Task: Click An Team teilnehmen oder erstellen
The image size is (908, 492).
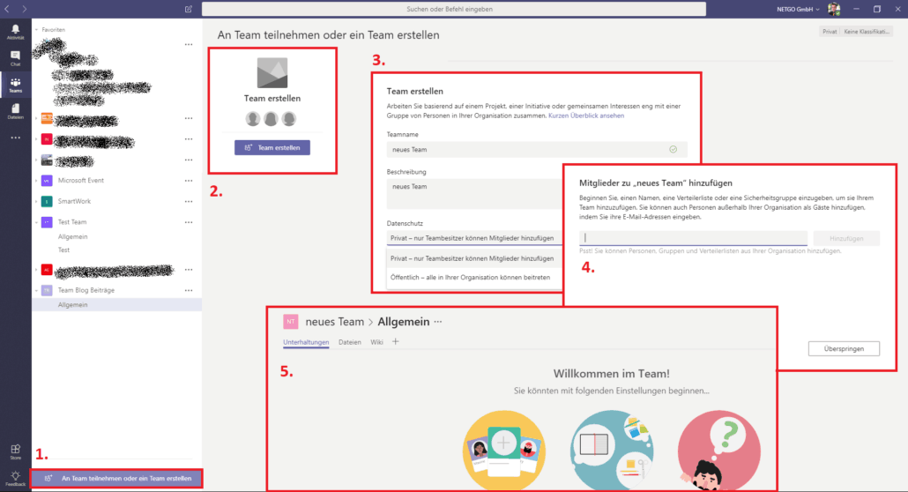Action: (x=117, y=479)
